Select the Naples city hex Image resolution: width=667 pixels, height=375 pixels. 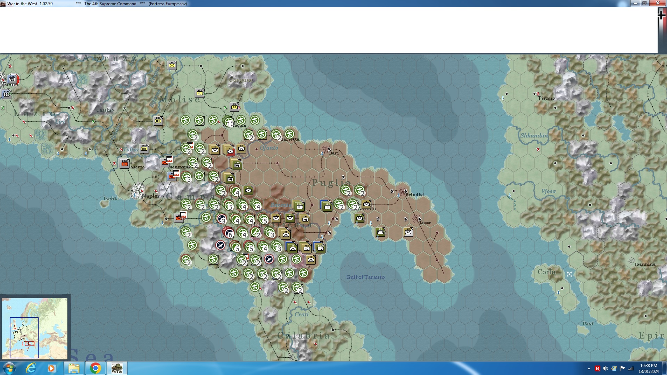pos(138,191)
